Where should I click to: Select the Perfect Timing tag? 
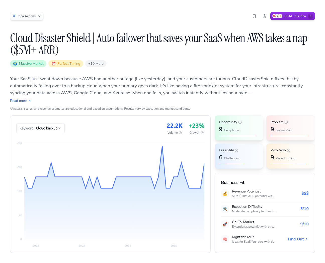pyautogui.click(x=66, y=64)
